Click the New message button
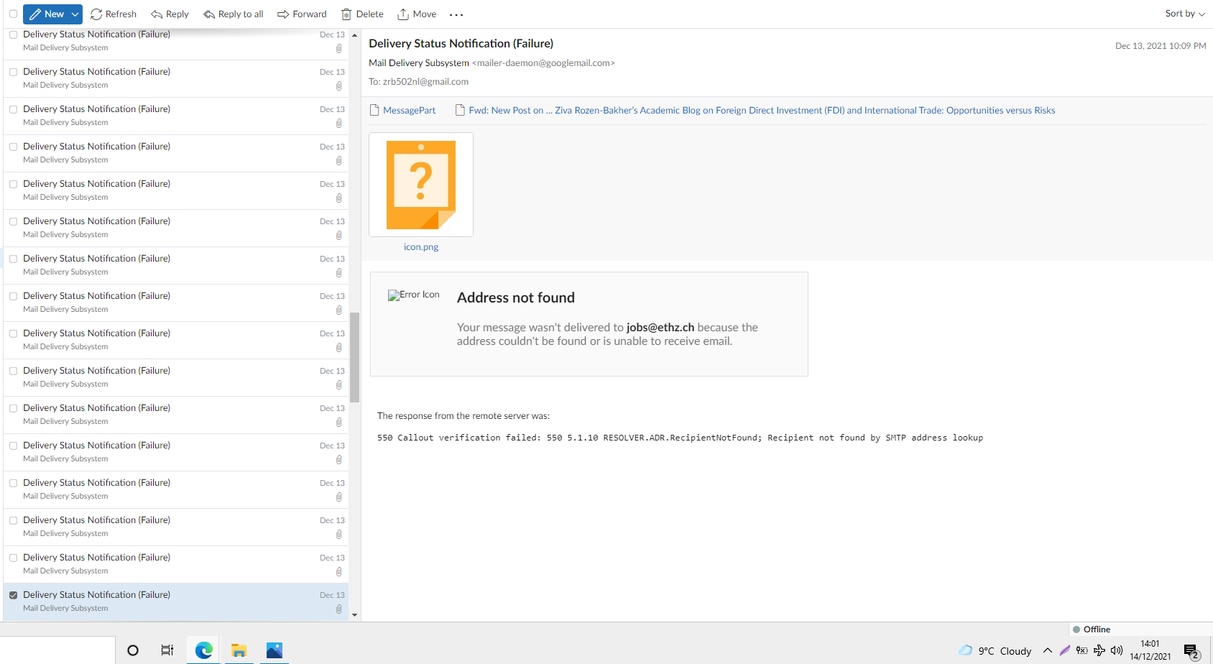 click(46, 14)
